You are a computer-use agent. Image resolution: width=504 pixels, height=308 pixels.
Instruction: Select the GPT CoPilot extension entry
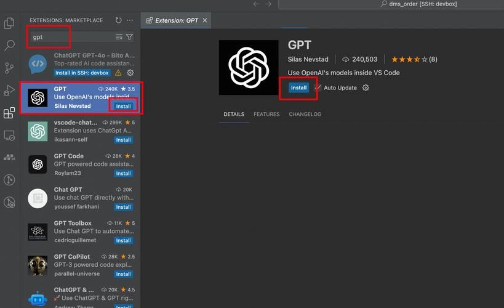click(81, 265)
